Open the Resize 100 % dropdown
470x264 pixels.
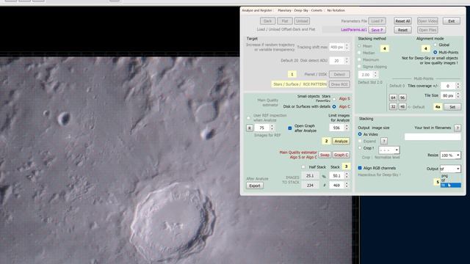click(450, 155)
